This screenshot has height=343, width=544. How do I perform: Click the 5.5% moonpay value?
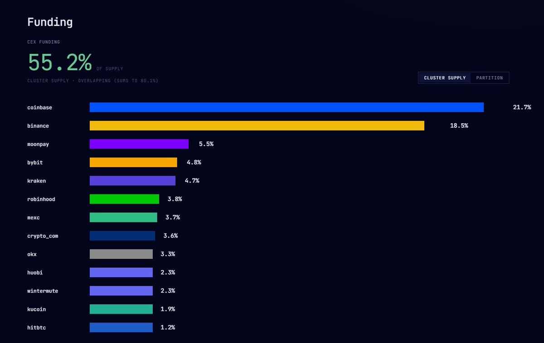pyautogui.click(x=206, y=144)
